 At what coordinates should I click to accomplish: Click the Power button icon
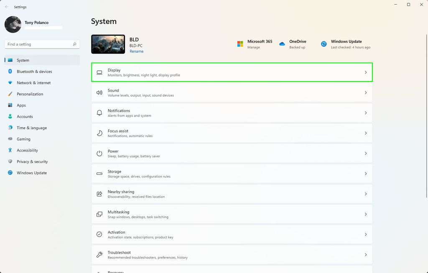pyautogui.click(x=99, y=153)
